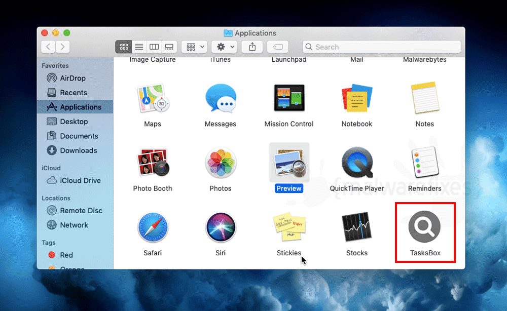Viewport: 507px width, 311px height.
Task: Select the QuickTime Player icon
Action: (x=357, y=163)
